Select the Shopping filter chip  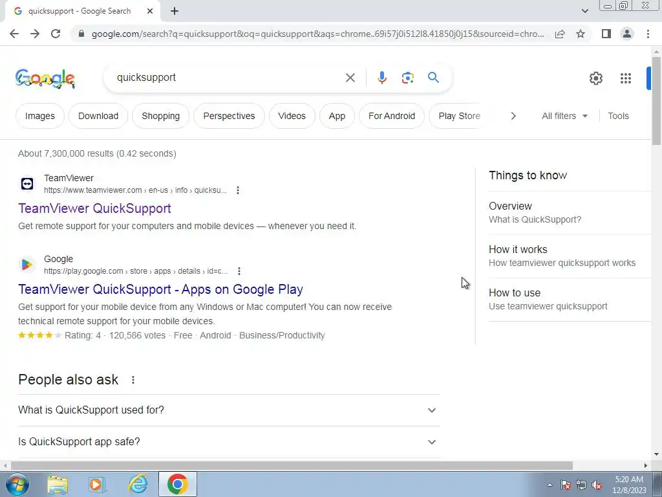[x=160, y=116]
